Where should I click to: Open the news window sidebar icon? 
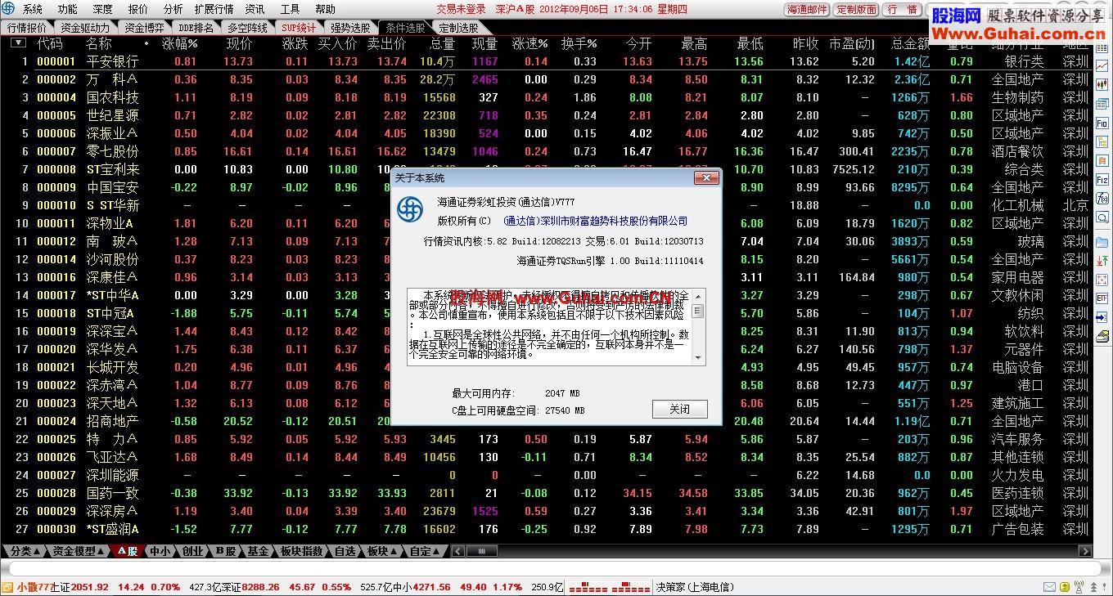pyautogui.click(x=1102, y=104)
